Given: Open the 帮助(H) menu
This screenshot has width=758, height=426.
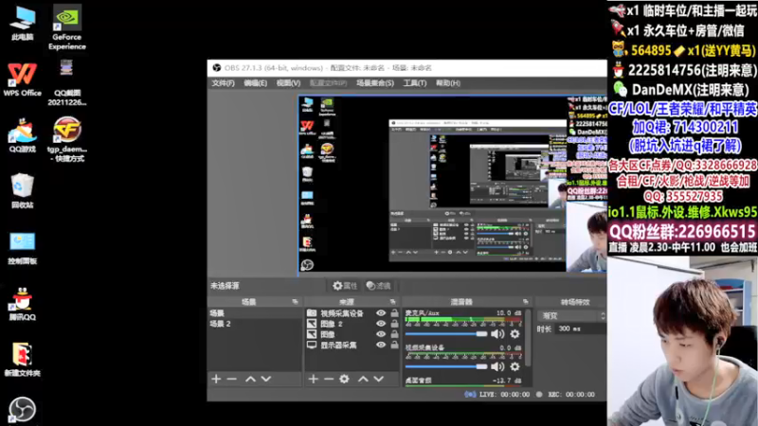Looking at the screenshot, I should [447, 83].
